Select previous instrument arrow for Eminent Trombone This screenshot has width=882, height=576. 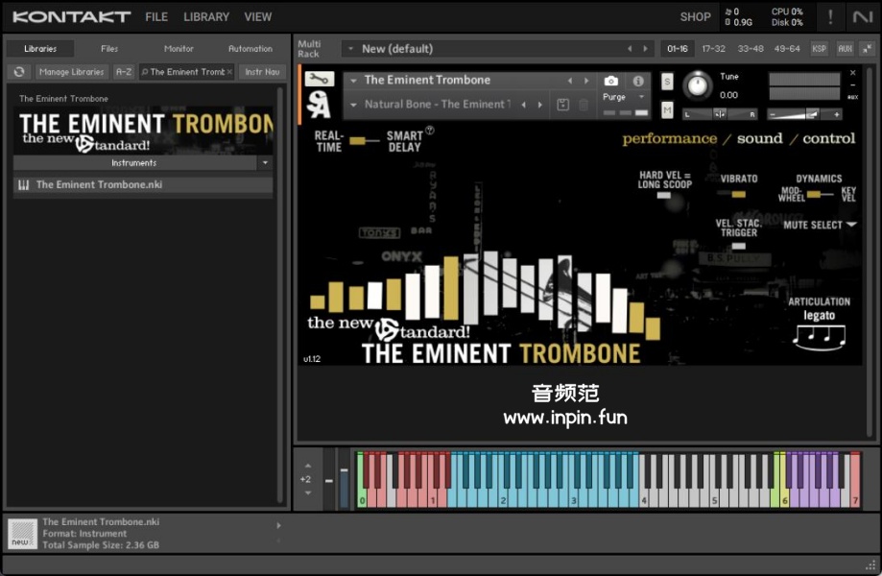(570, 81)
